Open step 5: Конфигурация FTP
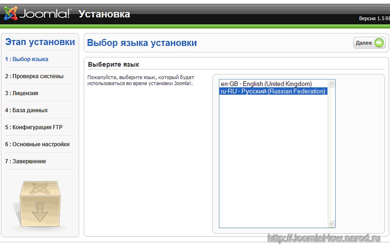This screenshot has width=390, height=246. pos(34,127)
